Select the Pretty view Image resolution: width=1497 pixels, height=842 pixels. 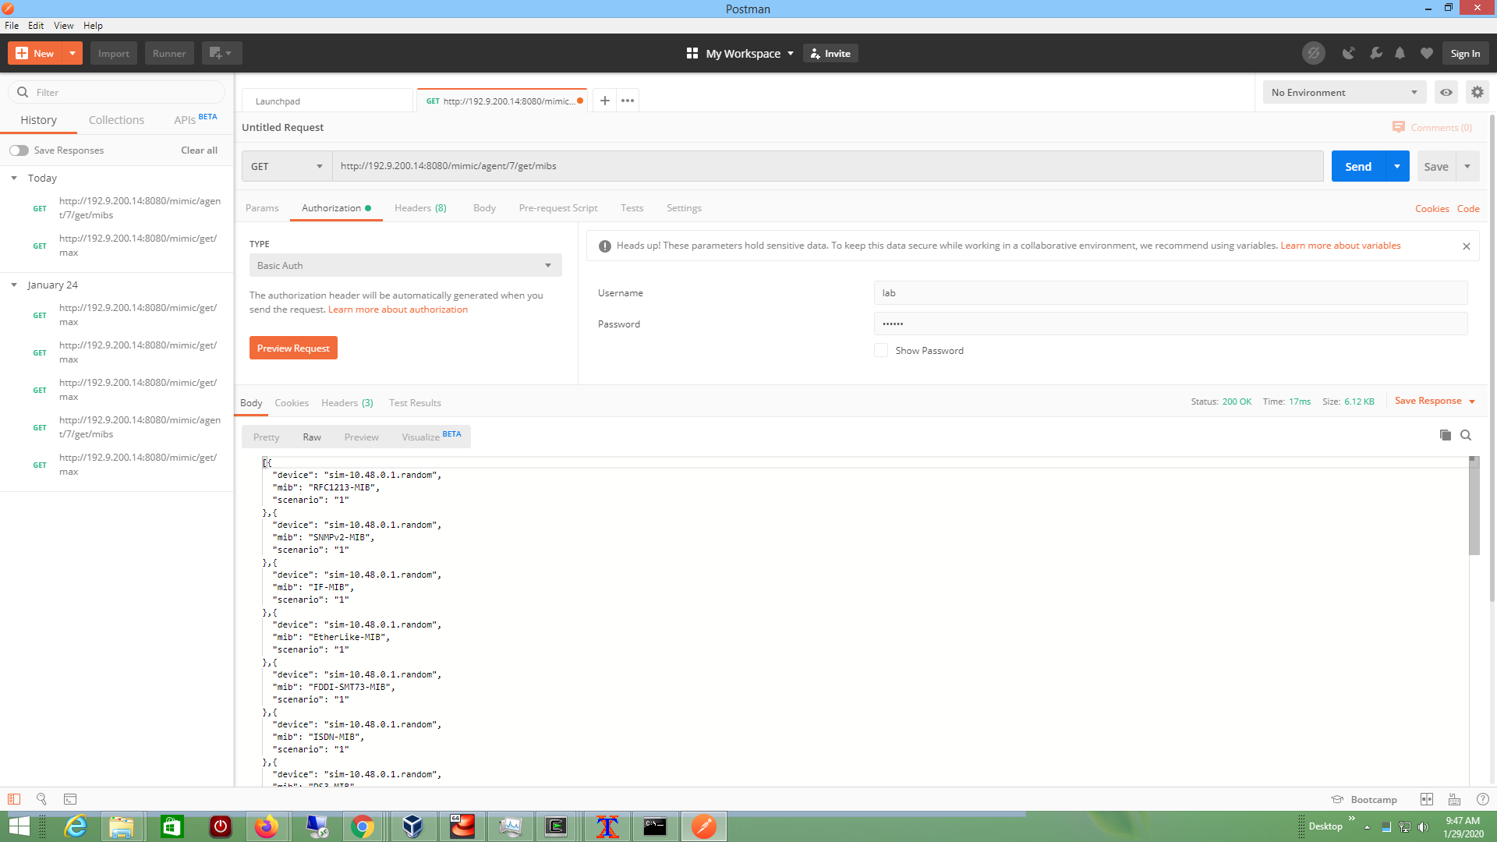[266, 437]
